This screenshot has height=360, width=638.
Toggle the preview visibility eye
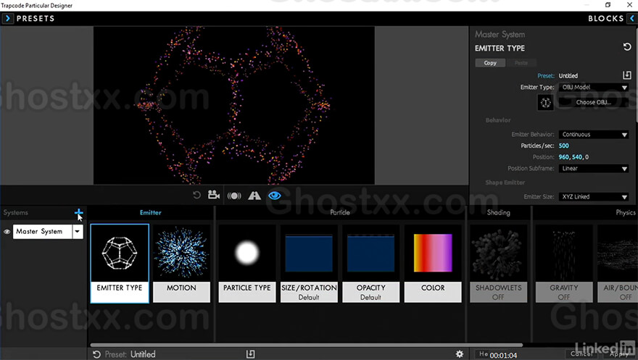point(275,196)
